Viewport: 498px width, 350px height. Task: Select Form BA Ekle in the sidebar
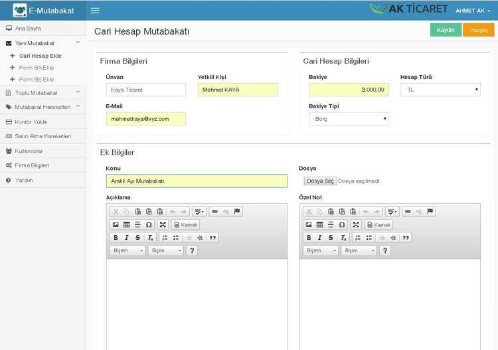coord(37,68)
